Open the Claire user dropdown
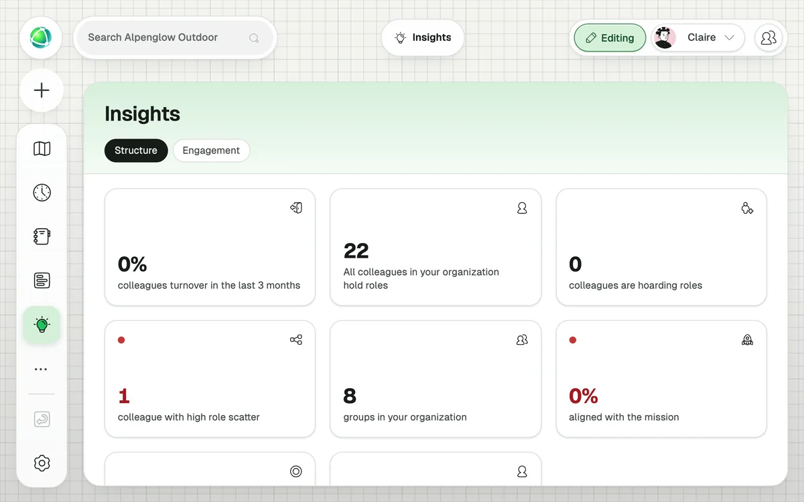Viewport: 804px width, 502px height. 697,37
